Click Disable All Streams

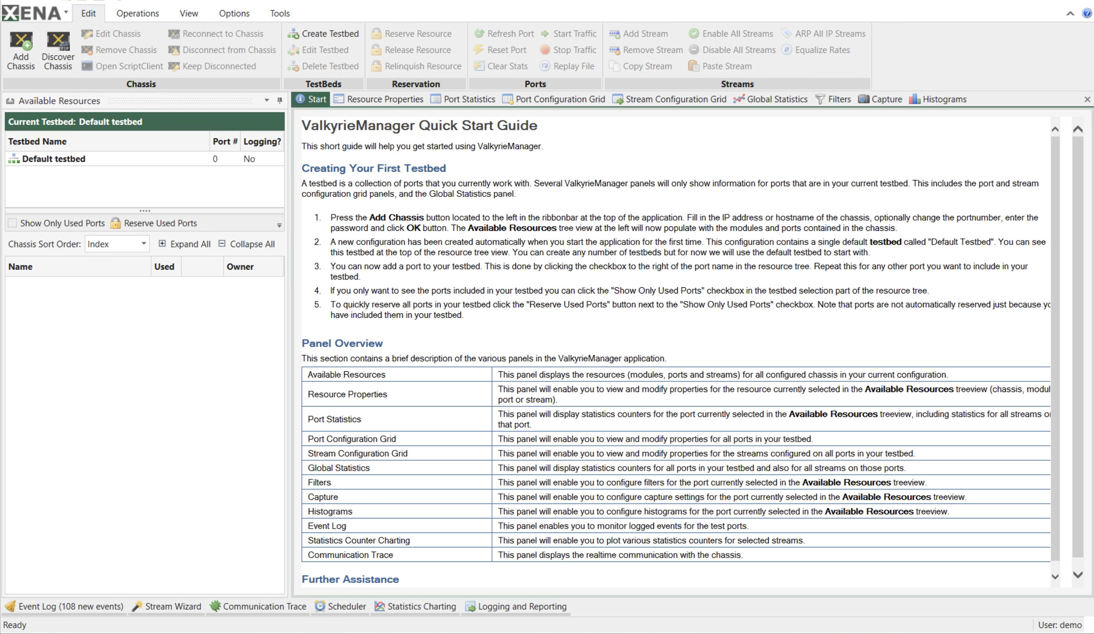732,50
